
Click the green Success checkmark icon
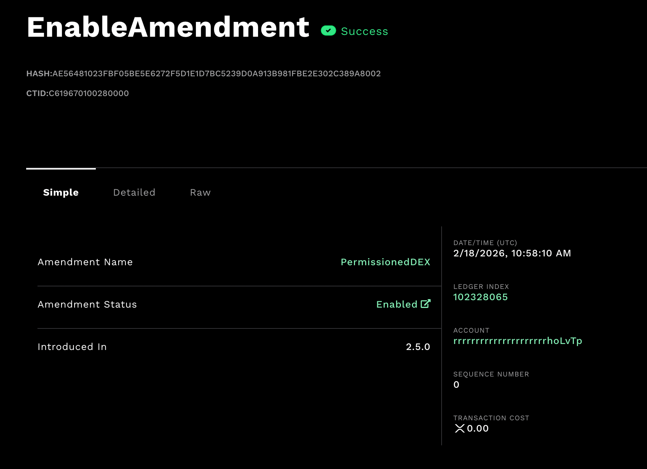point(328,31)
